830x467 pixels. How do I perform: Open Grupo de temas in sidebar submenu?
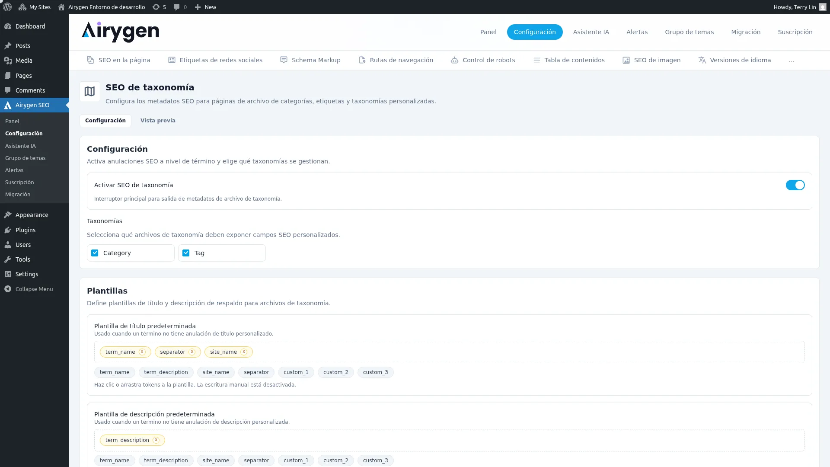coord(25,158)
